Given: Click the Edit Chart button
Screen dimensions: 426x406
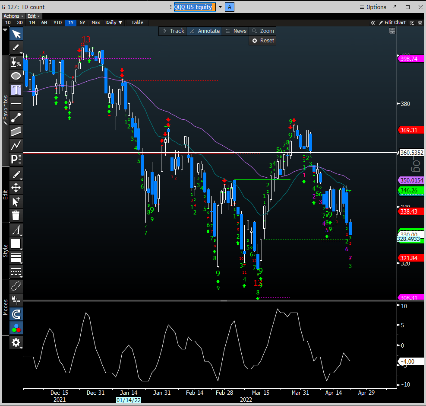Looking at the screenshot, I should pyautogui.click(x=392, y=22).
